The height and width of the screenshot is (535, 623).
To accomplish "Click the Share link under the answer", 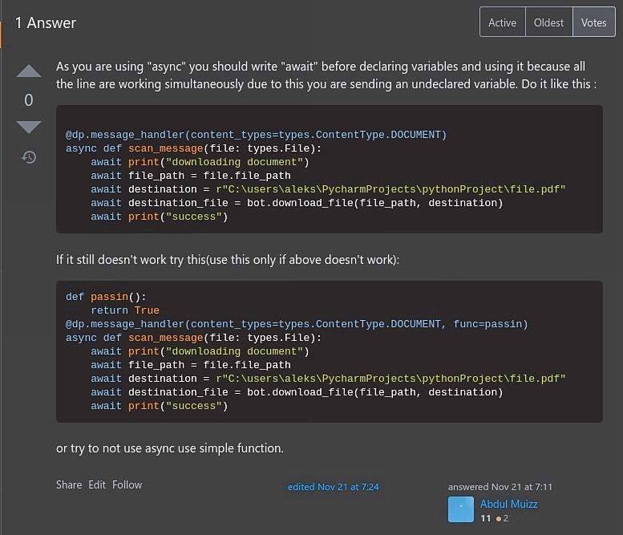I will point(69,484).
